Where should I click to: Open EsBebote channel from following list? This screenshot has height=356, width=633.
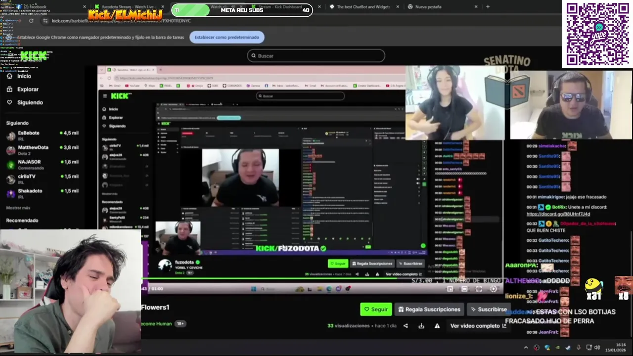click(x=42, y=135)
